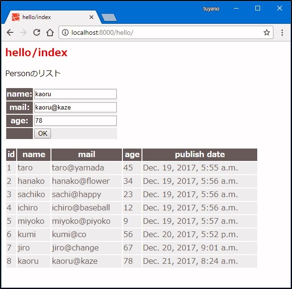Focus the name input field
The image size is (292, 289).
click(x=75, y=94)
